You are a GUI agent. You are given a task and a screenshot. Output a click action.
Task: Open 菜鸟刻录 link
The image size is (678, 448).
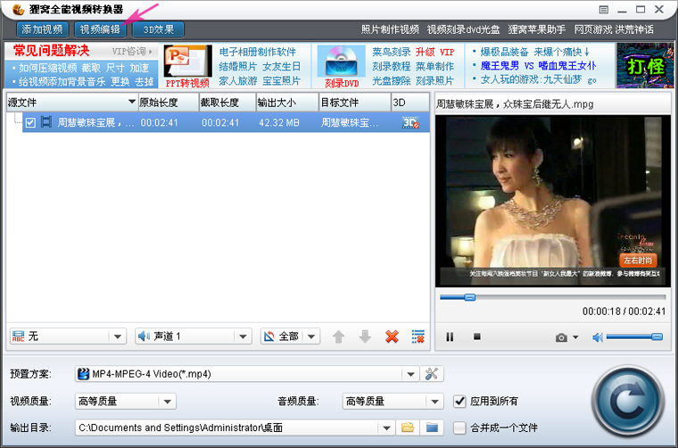click(x=392, y=52)
